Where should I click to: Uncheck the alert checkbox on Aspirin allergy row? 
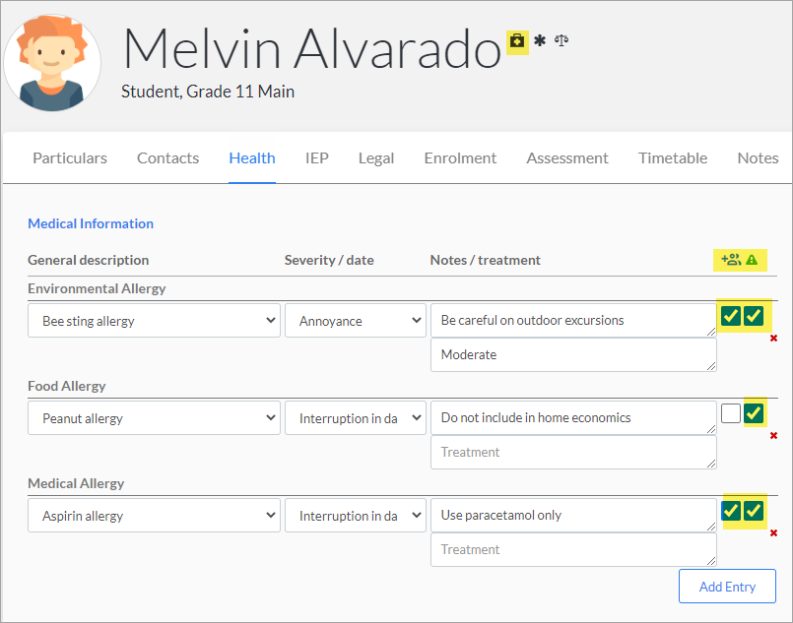tap(754, 511)
